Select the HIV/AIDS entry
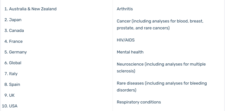The image size is (225, 111). point(126,40)
